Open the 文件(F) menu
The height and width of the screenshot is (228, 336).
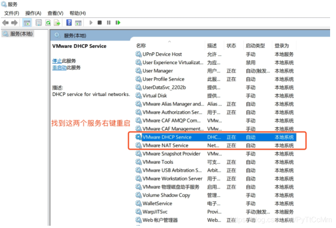click(12, 13)
